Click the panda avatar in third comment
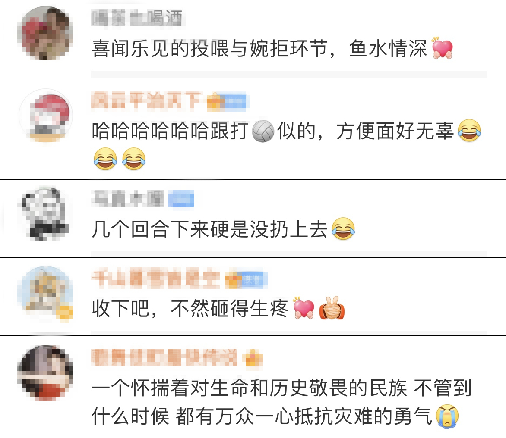This screenshot has width=506, height=438. 45,214
